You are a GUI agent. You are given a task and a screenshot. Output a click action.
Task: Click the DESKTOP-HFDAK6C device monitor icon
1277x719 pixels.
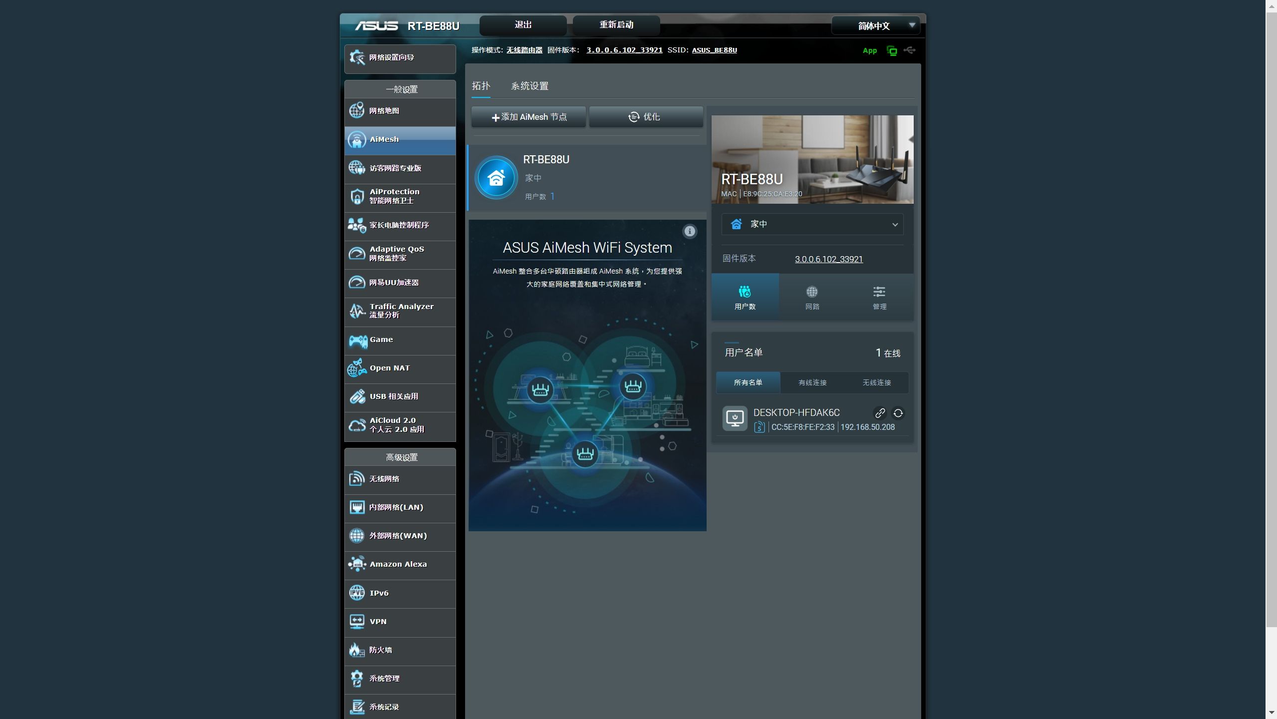(735, 418)
